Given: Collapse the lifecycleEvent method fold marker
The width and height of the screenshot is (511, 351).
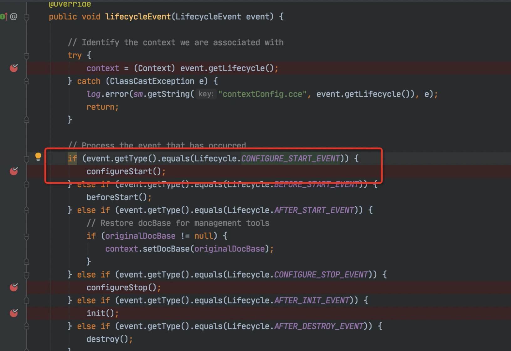Looking at the screenshot, I should [x=27, y=17].
